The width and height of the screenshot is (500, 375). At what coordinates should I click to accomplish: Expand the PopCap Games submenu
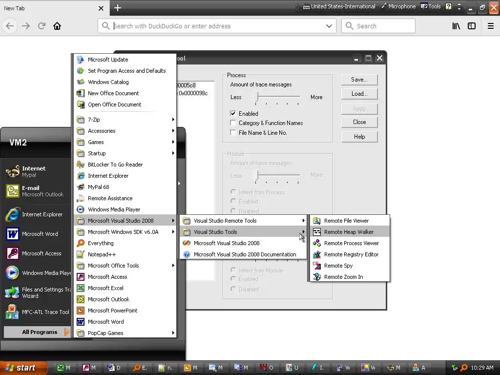(x=125, y=333)
